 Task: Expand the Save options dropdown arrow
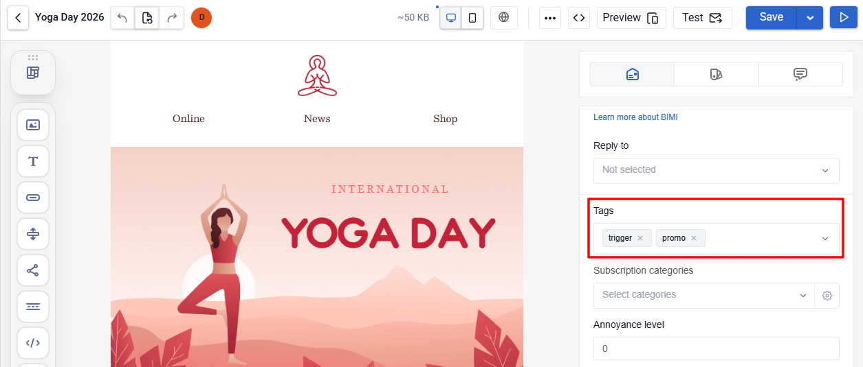[810, 18]
